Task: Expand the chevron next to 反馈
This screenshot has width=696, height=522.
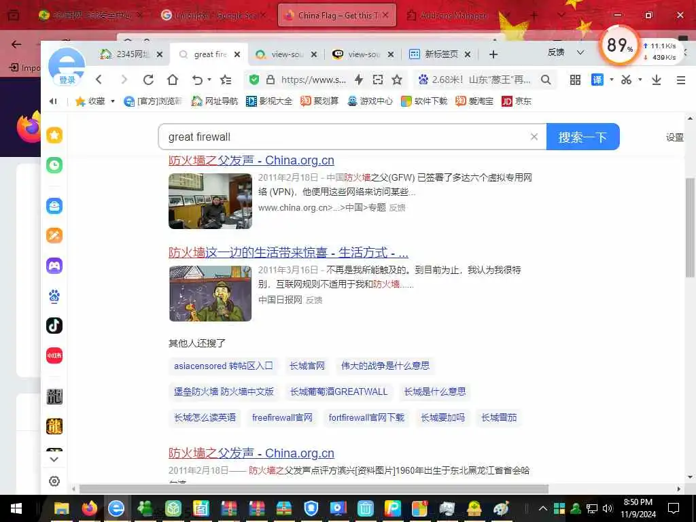Action: click(x=580, y=52)
